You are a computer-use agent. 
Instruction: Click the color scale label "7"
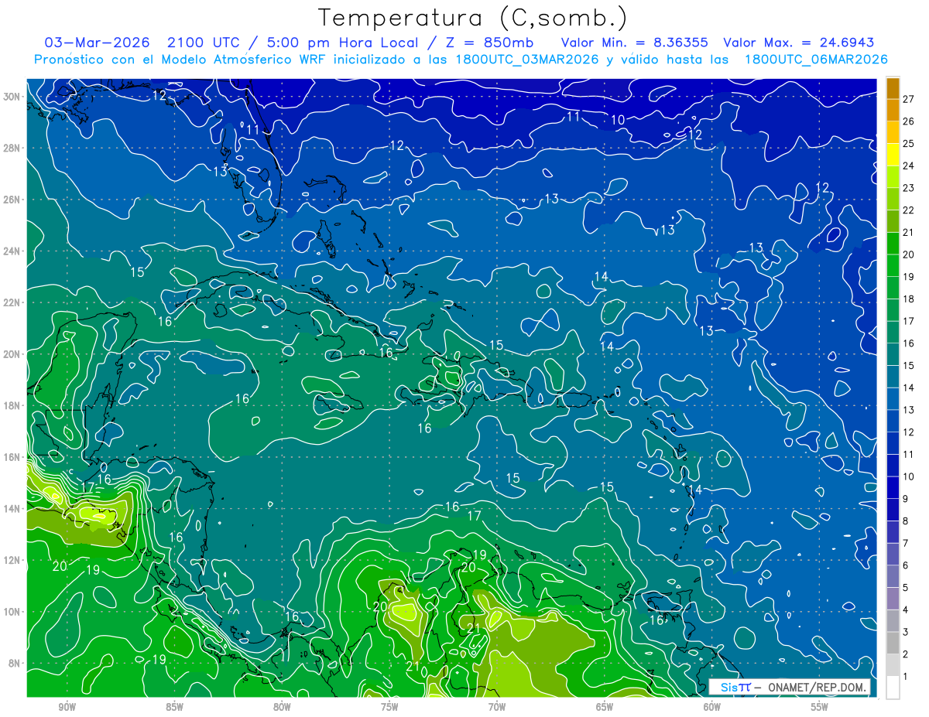[x=906, y=543]
